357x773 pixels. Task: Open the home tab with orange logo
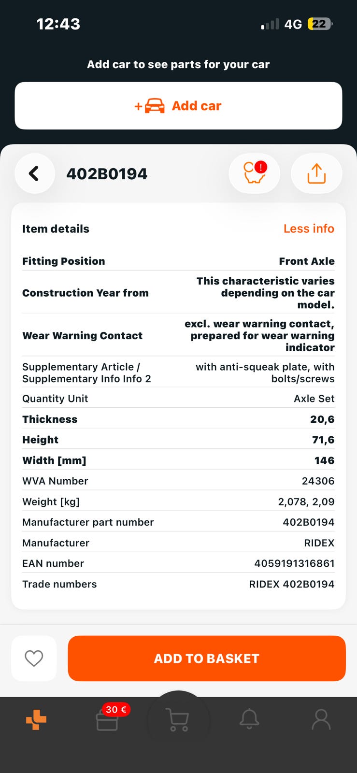[x=36, y=720]
